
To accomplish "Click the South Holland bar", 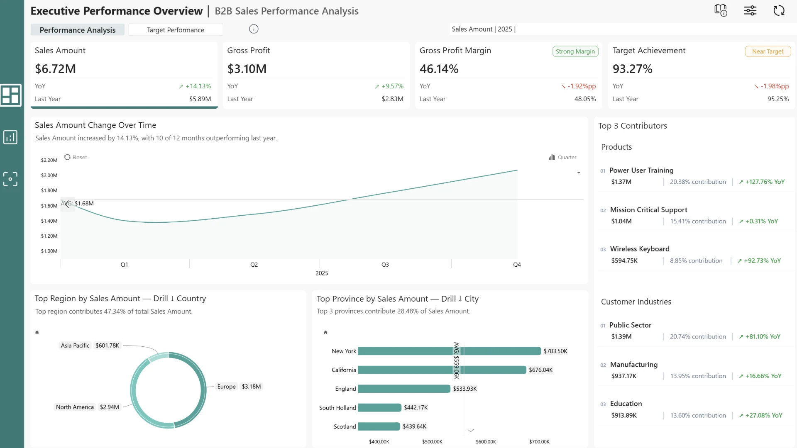I will pyautogui.click(x=380, y=408).
